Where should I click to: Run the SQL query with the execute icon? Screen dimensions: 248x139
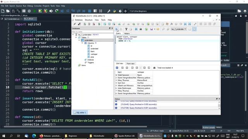(117, 29)
